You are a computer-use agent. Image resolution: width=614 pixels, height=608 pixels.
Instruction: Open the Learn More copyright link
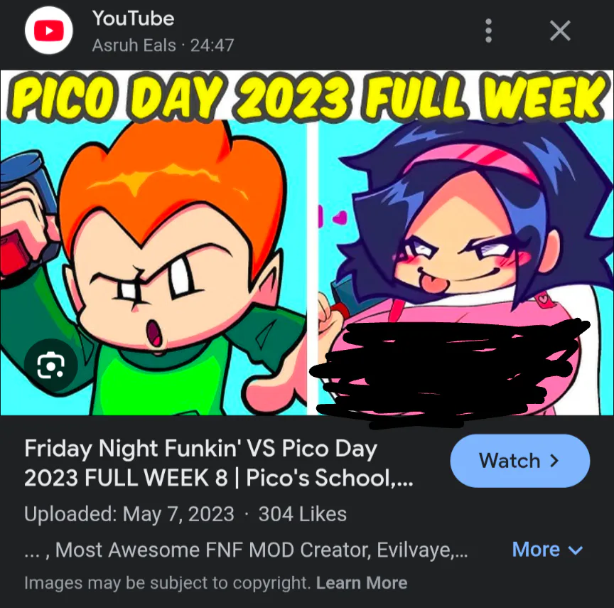362,583
